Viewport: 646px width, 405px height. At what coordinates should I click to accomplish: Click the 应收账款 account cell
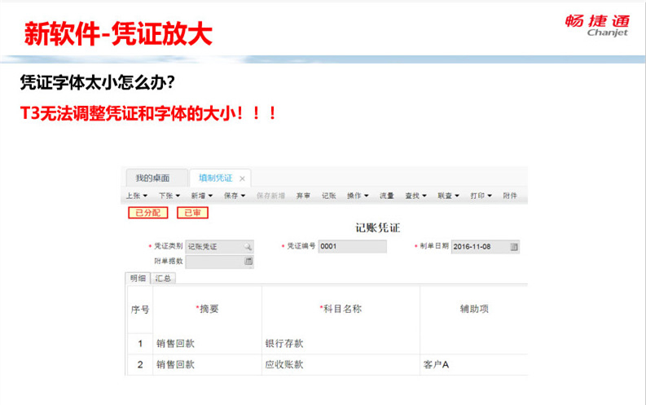point(284,364)
